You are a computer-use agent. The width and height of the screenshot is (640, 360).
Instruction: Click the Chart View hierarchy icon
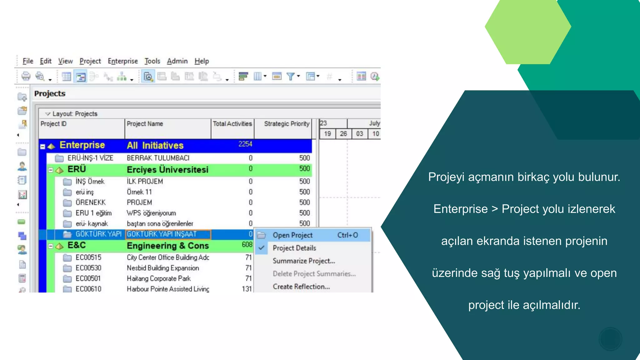point(122,77)
